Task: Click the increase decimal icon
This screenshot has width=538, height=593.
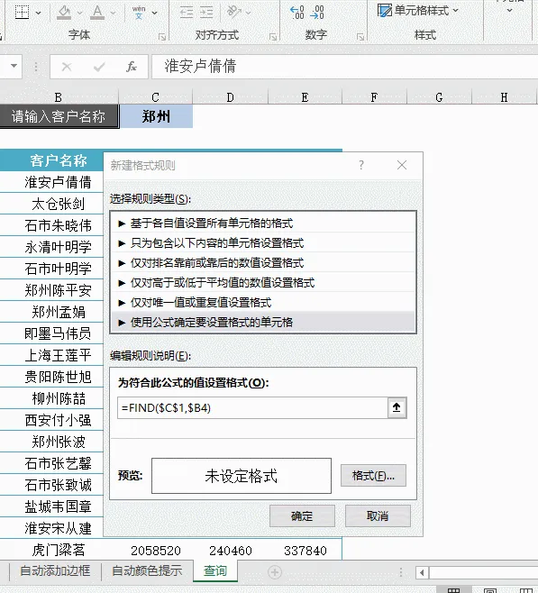Action: pos(297,12)
